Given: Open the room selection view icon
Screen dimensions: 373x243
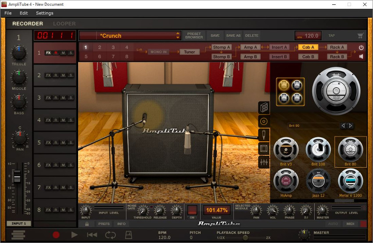Looking at the screenshot, I should point(264,149).
